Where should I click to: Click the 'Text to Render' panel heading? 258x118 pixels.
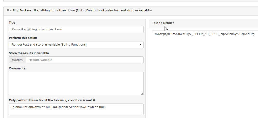[x=163, y=23]
